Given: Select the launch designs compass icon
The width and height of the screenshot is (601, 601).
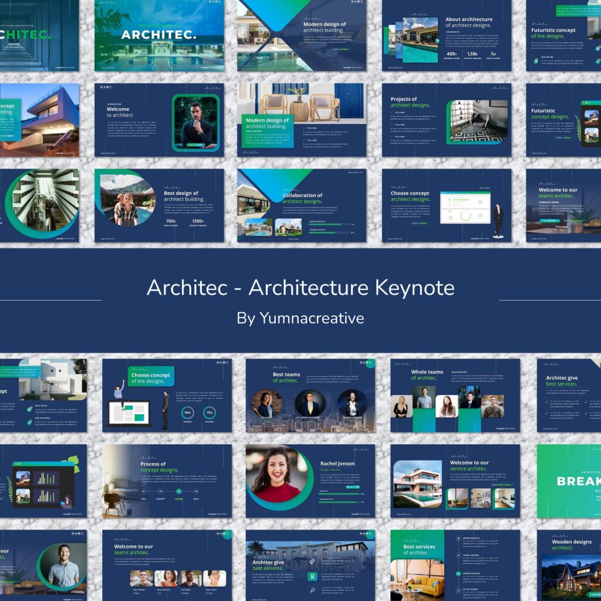Looking at the screenshot, I should click(x=457, y=555).
